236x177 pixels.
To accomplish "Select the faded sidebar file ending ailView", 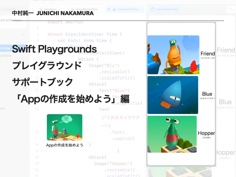I will coord(6,56).
